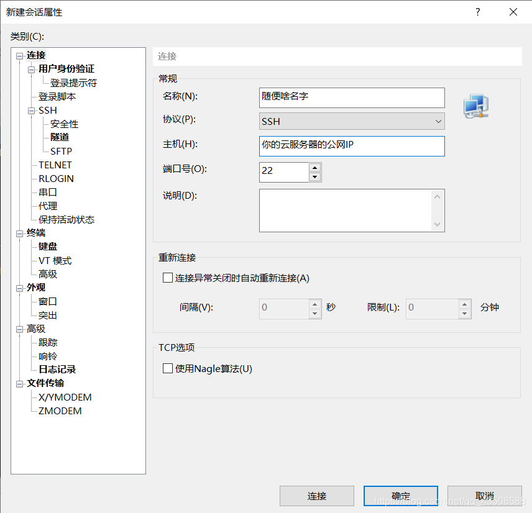The height and width of the screenshot is (513, 532).
Task: Select TELNET tree item
Action: 55,165
